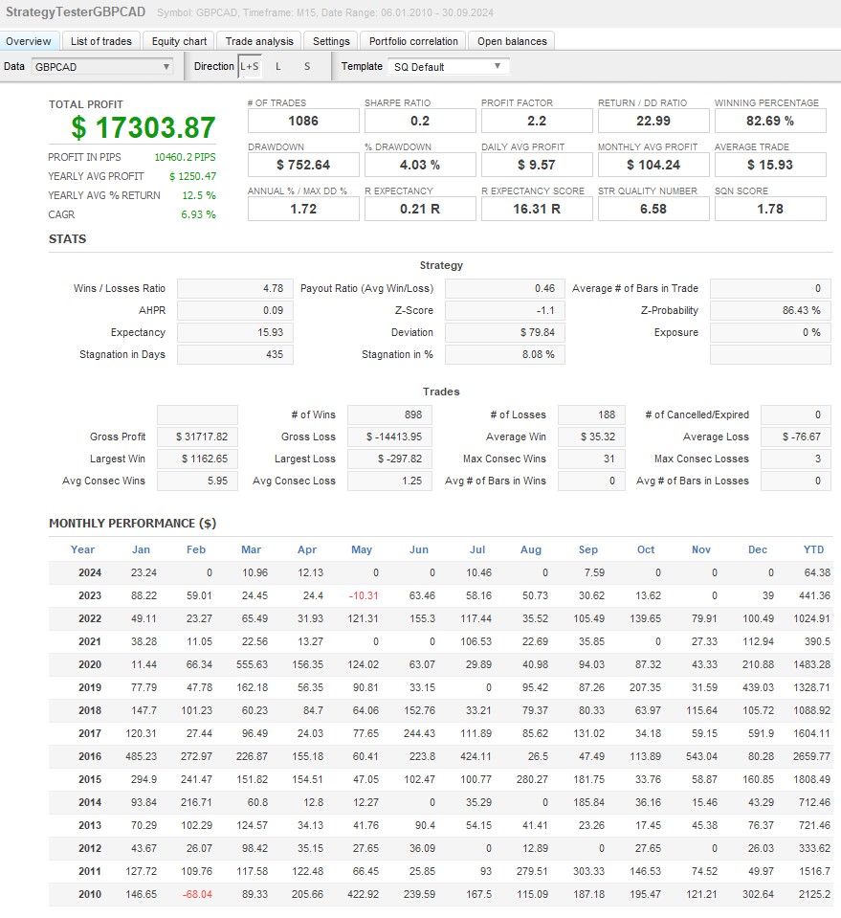Screen dimensions: 841x918
Task: Click the 2010 YTD value 2125.2
Action: coord(814,894)
